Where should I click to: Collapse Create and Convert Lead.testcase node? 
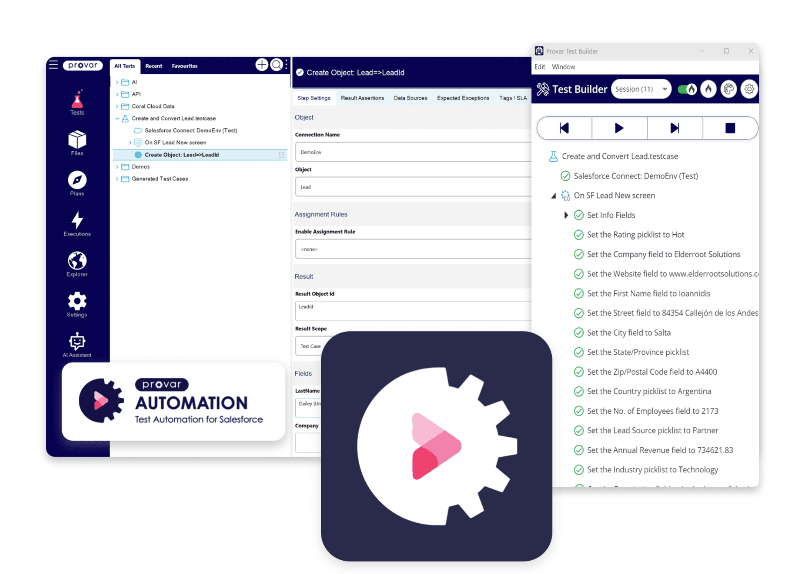tap(117, 119)
